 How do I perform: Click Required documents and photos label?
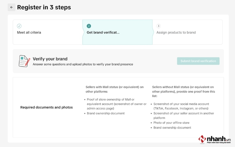tap(46, 107)
